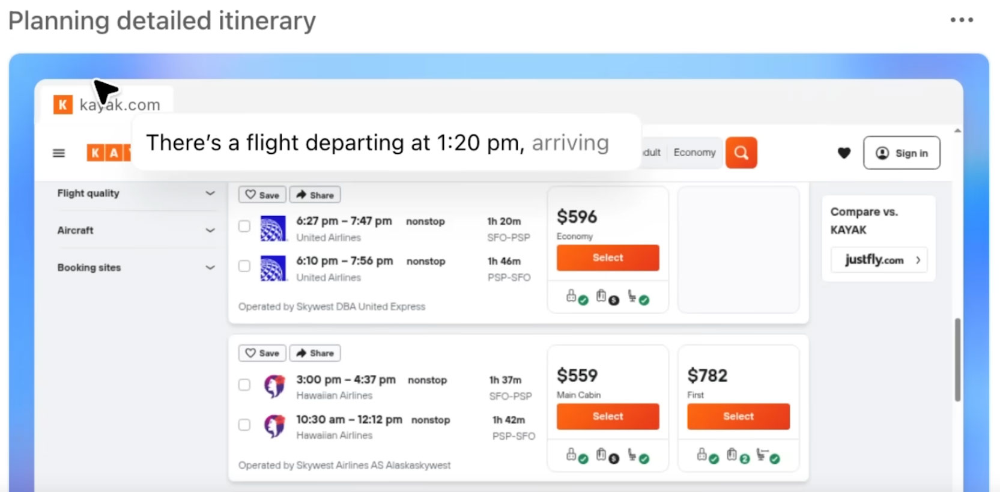The image size is (1000, 492).
Task: Expand the Aircraft filter
Action: 136,231
